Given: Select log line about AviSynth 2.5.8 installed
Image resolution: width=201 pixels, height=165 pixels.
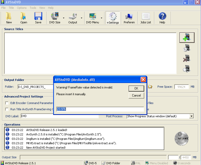Looking at the screenshot, I should point(64,134).
